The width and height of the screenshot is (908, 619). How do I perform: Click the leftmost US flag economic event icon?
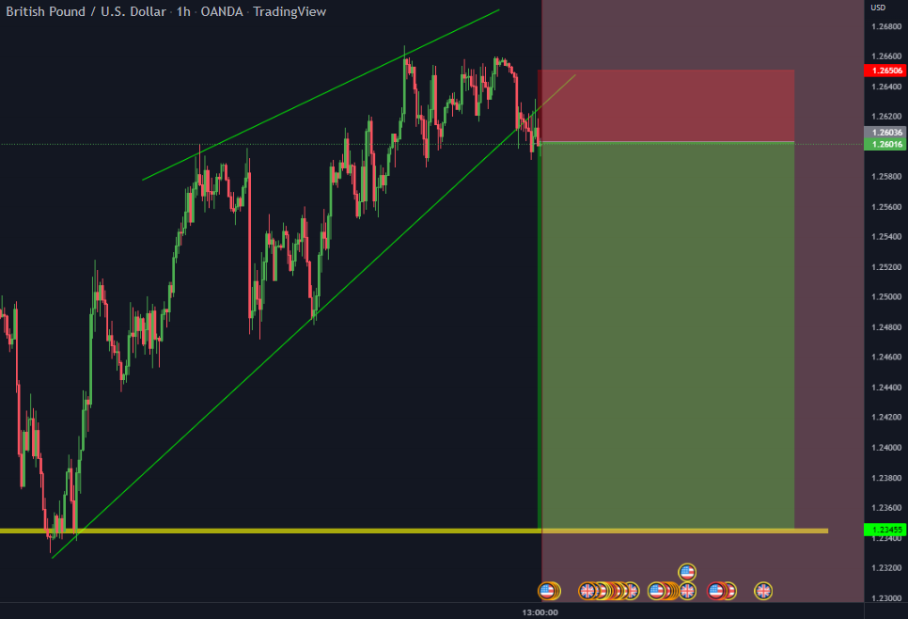click(x=547, y=591)
